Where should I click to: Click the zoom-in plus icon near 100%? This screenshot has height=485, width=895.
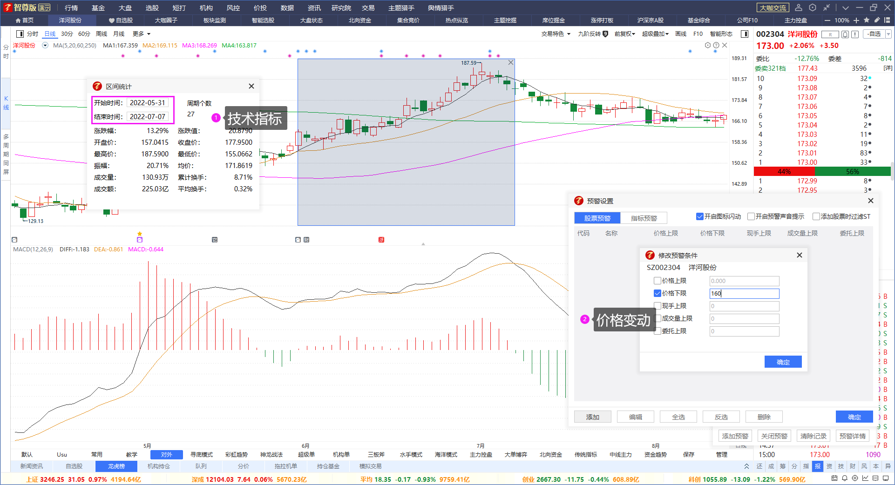[x=856, y=20]
